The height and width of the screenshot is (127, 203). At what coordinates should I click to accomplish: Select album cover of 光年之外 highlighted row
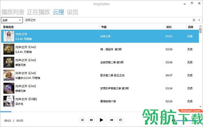[x=9, y=36]
